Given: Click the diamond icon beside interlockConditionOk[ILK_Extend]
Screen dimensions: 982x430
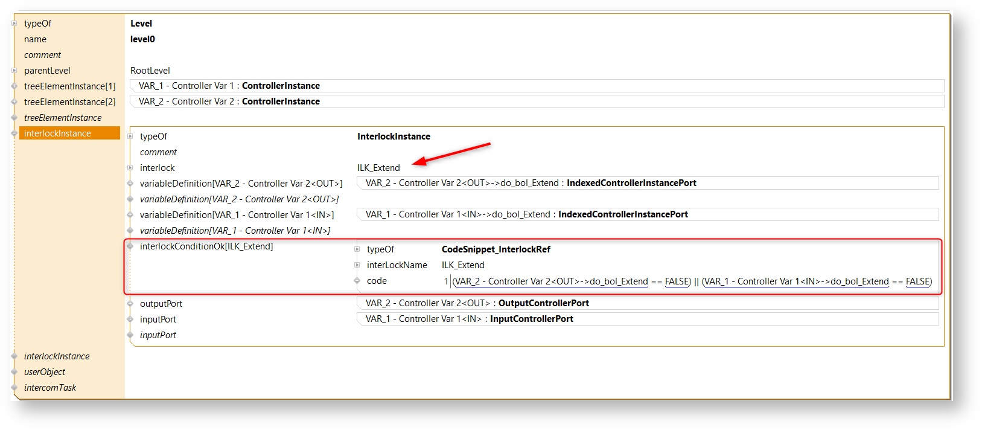Looking at the screenshot, I should click(130, 246).
